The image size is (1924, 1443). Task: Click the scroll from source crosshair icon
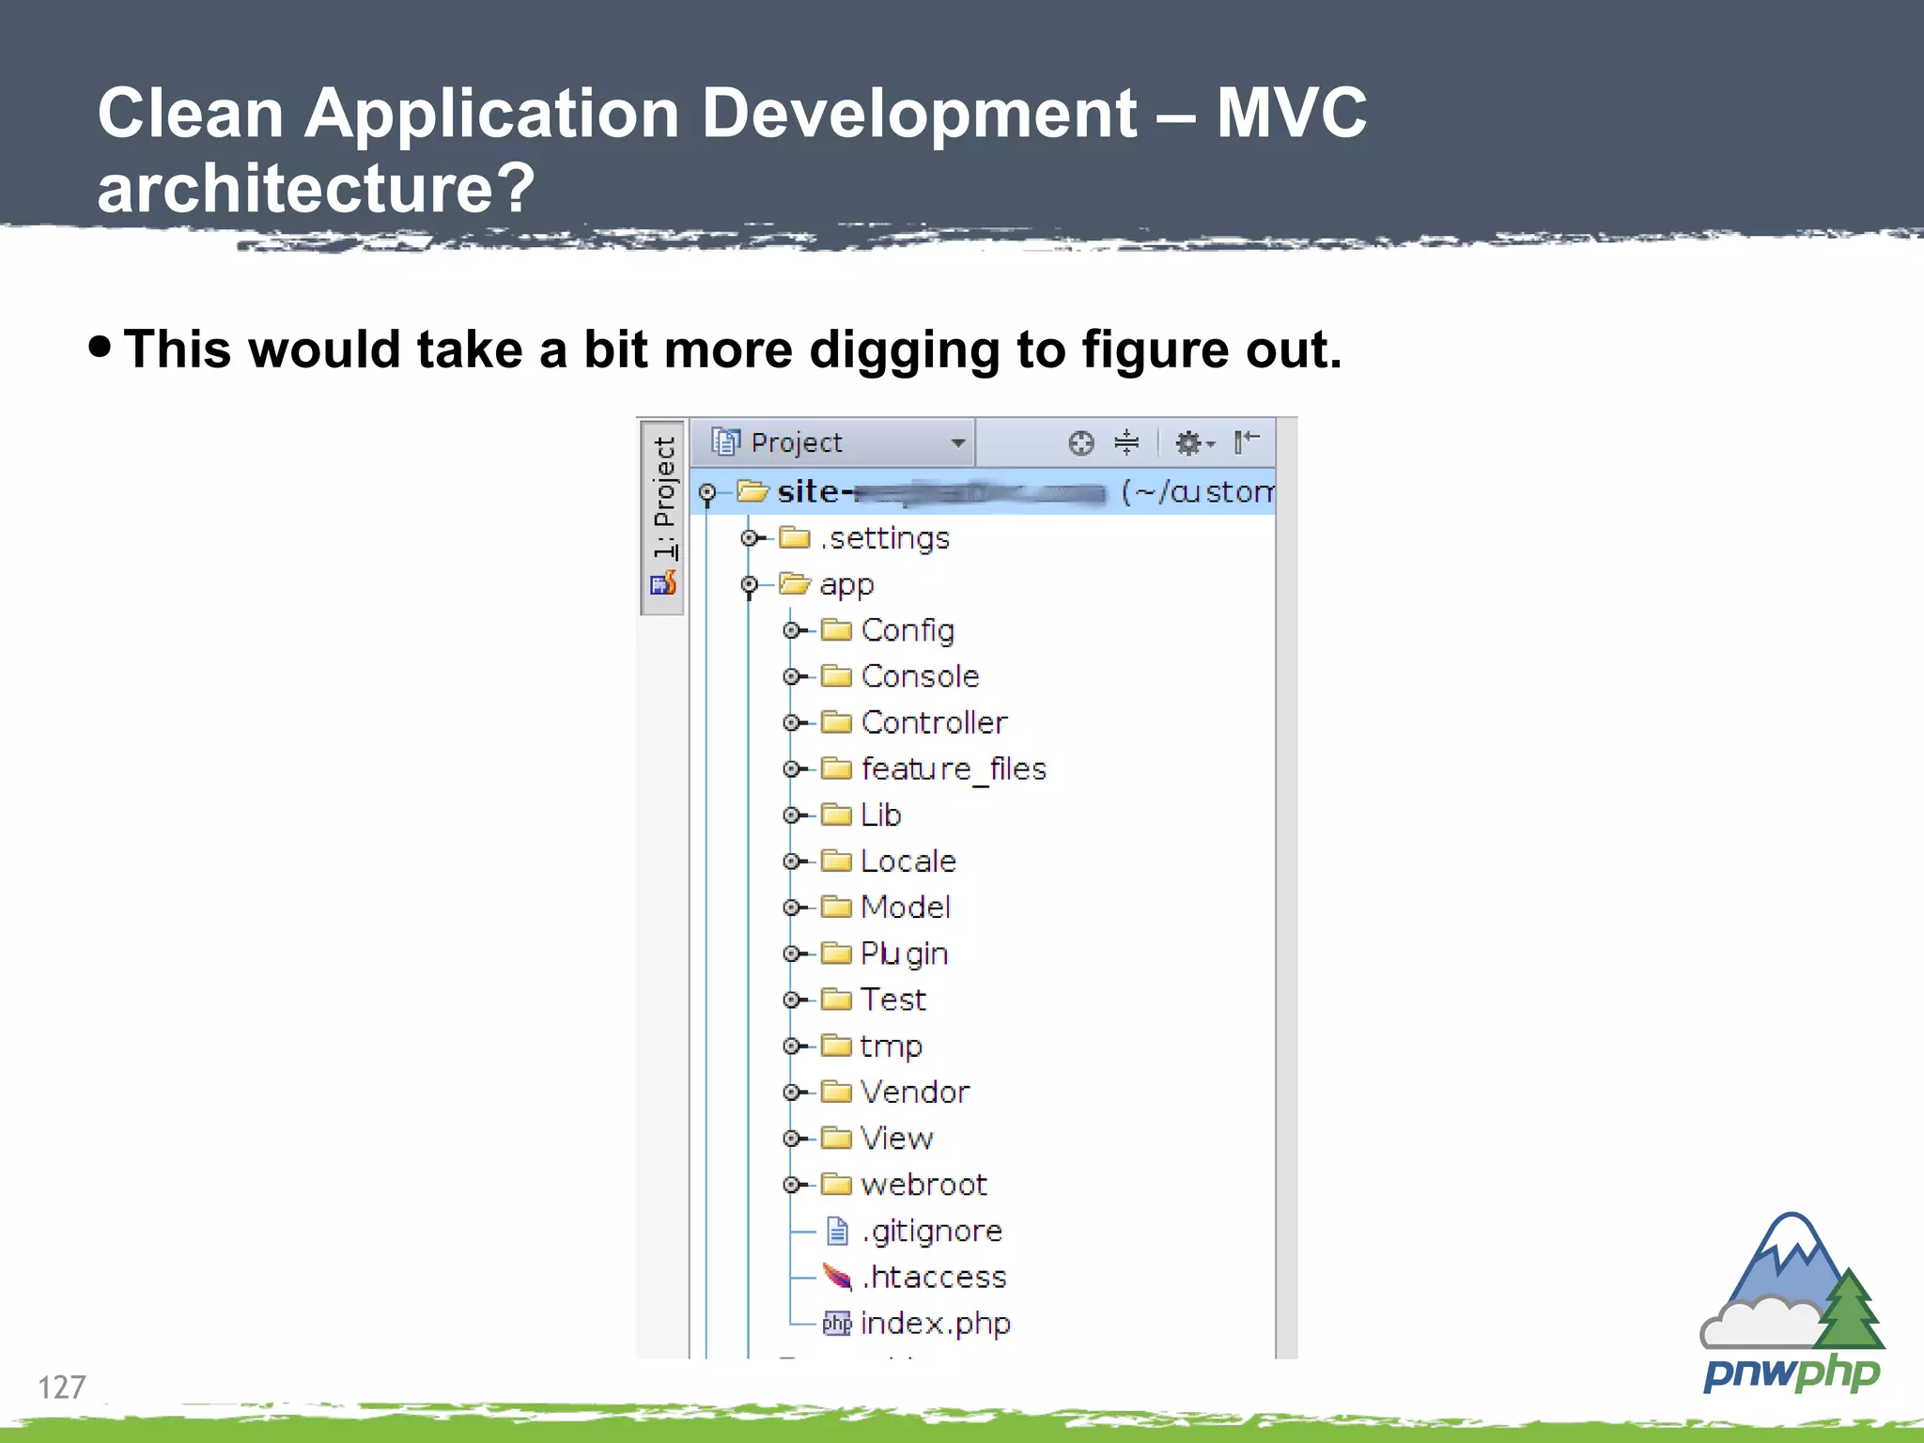click(1081, 443)
